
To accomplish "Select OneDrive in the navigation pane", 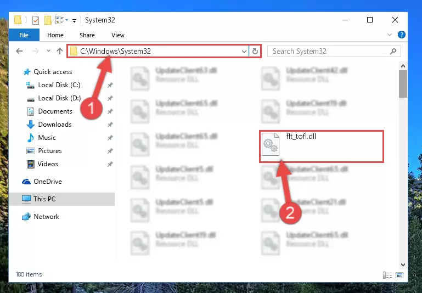I will coord(48,182).
